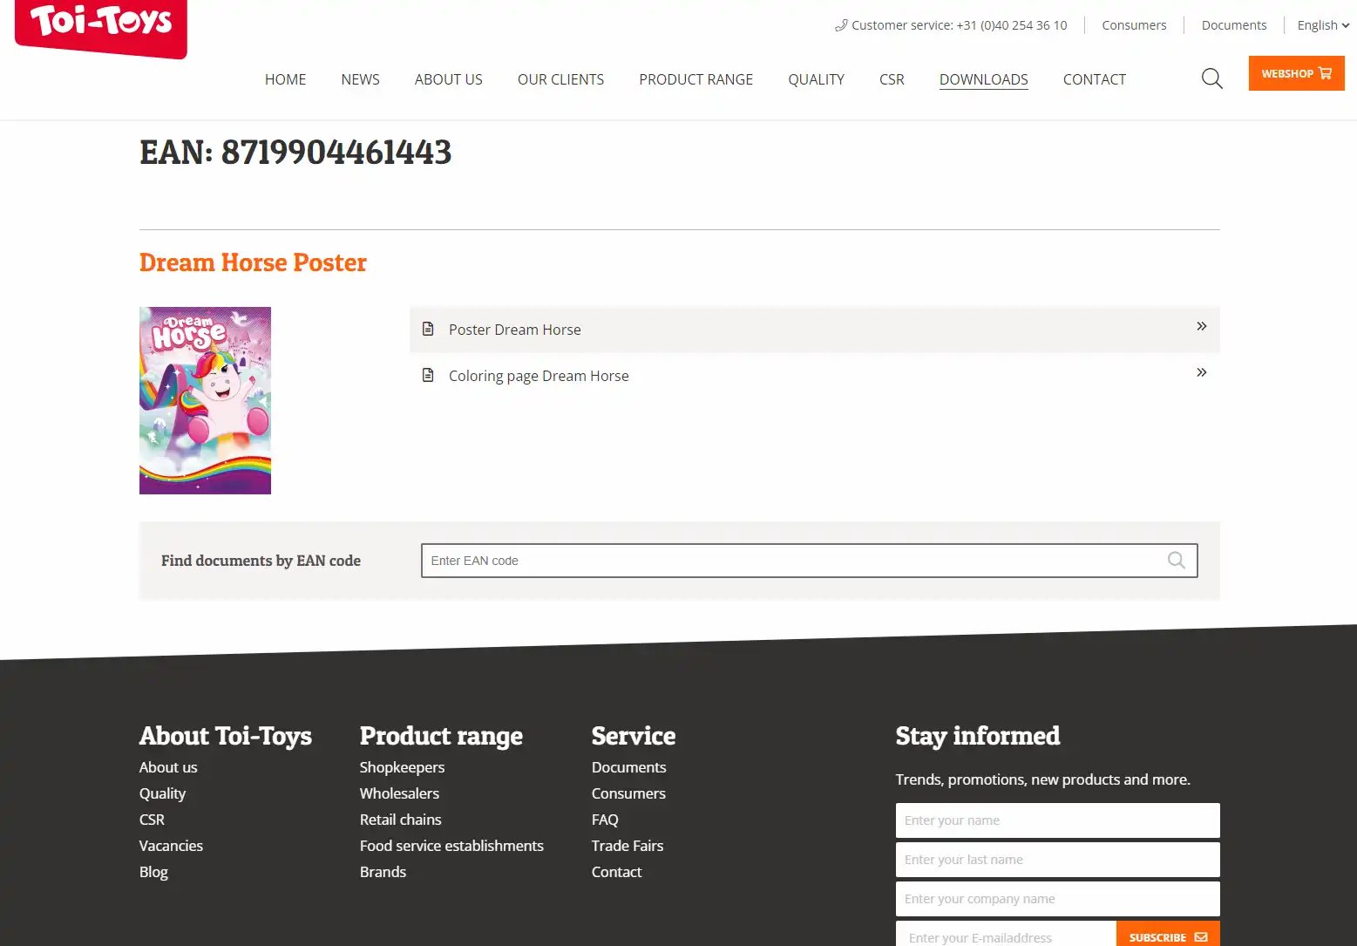Focus the Enter your last name field
Viewport: 1357px width, 946px height.
click(1057, 860)
